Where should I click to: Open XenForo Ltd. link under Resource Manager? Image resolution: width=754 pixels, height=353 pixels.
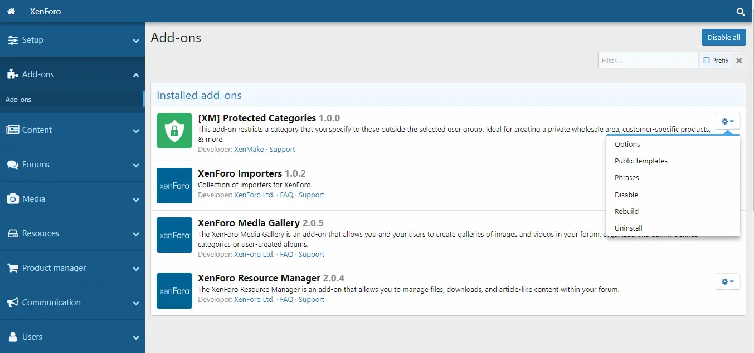tap(254, 299)
